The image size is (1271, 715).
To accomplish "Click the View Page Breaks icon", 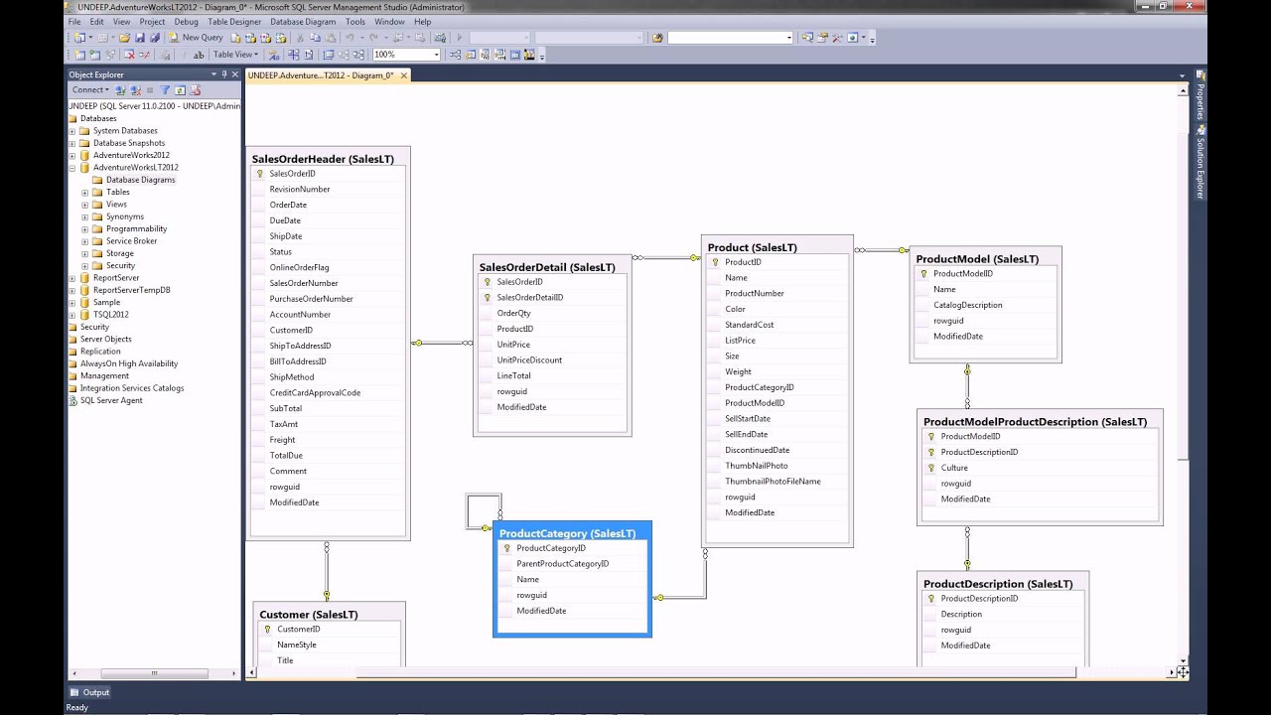I will (x=293, y=55).
